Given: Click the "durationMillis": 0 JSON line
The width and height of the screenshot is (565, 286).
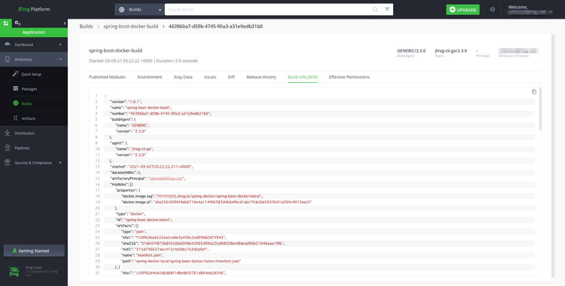Looking at the screenshot, I should coord(125,172).
